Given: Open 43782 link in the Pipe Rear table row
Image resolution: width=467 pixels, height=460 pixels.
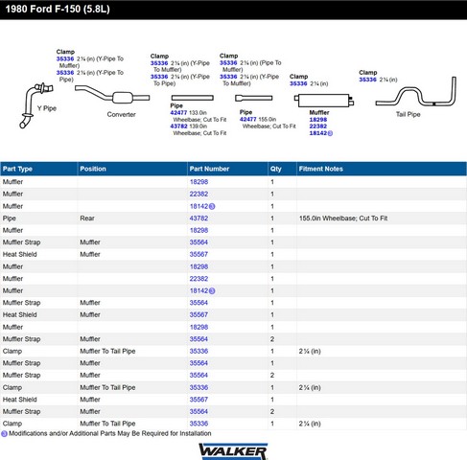Looking at the screenshot, I should (198, 218).
